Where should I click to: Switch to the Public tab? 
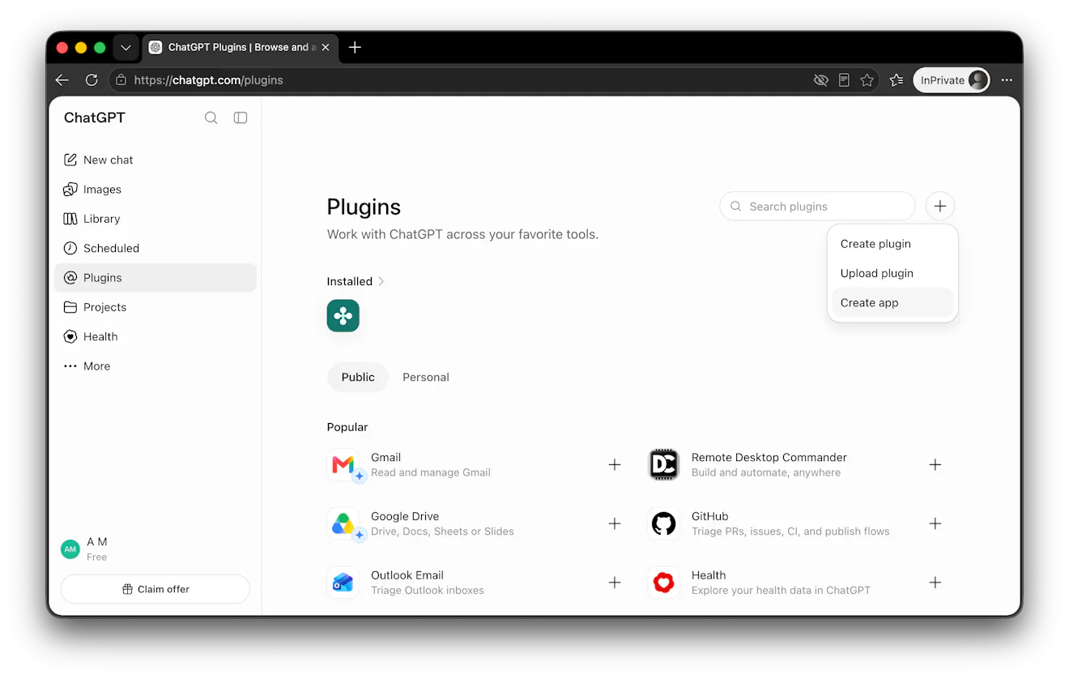[x=358, y=378]
